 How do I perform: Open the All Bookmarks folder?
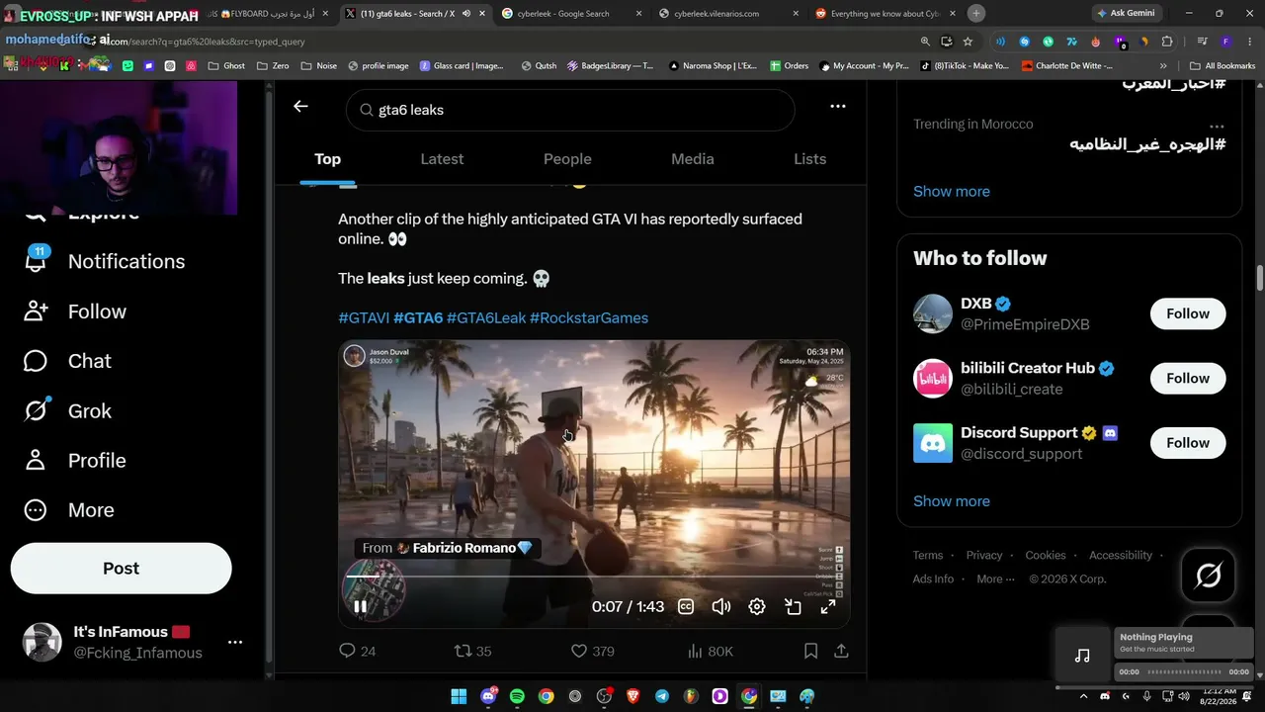tap(1223, 66)
